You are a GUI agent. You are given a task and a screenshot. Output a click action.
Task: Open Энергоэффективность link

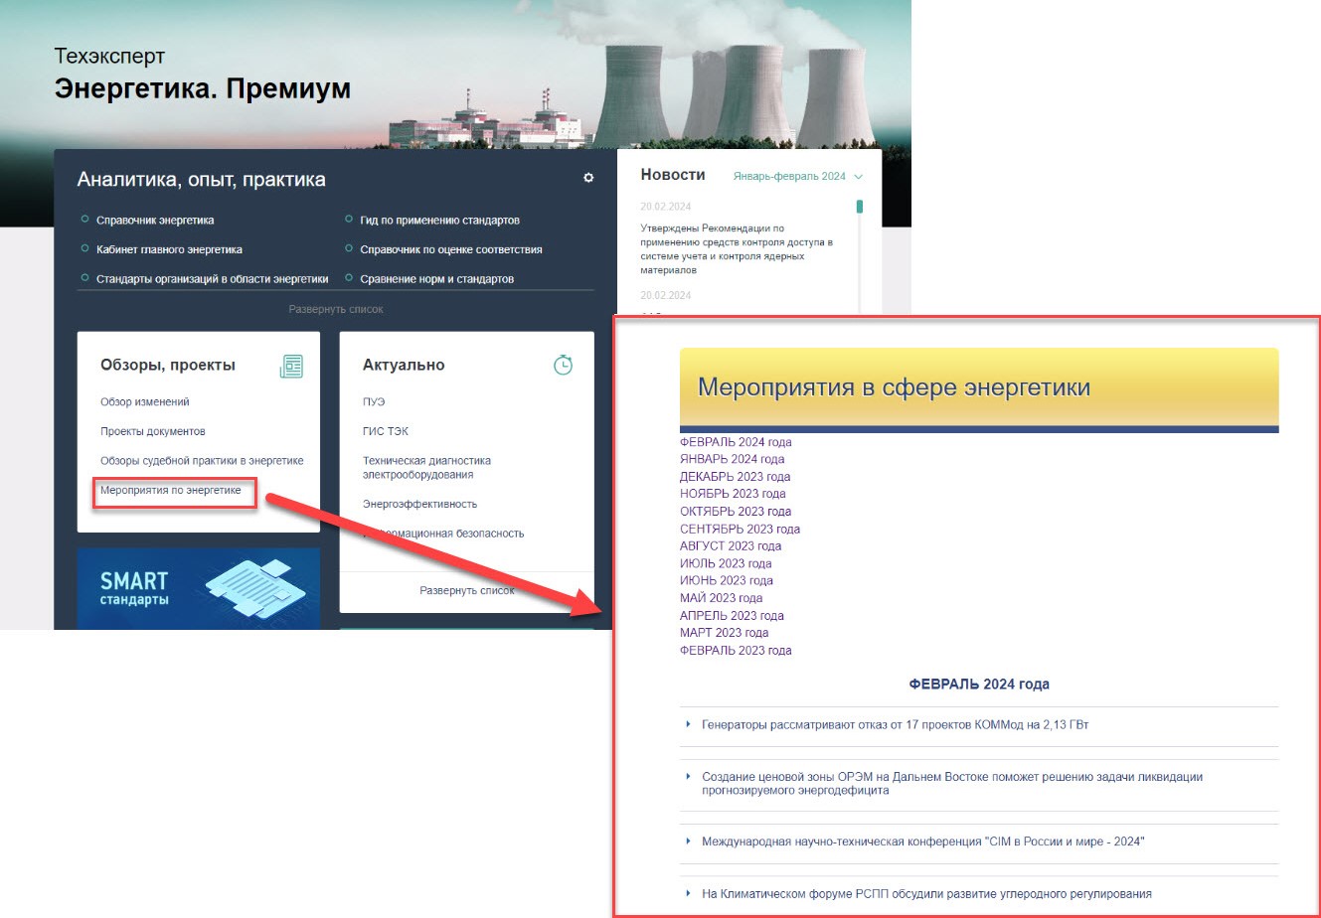coord(419,504)
